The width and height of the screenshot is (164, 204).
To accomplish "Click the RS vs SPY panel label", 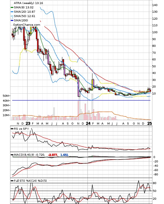I will pos(21,129).
